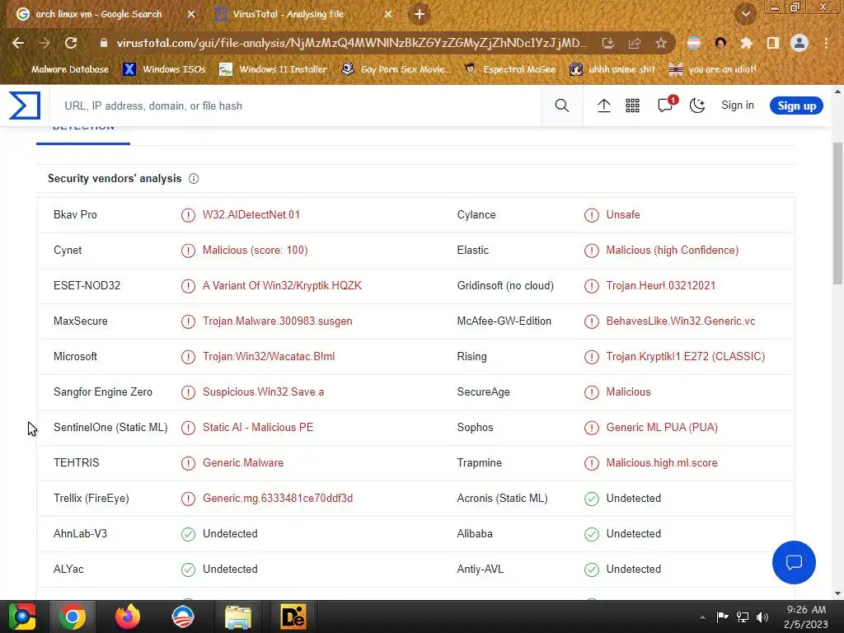Open Windows ISOs bookmark

coord(164,69)
